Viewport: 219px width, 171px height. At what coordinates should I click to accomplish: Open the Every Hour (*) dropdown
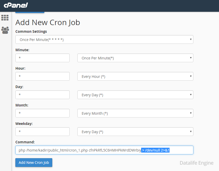tap(135, 76)
